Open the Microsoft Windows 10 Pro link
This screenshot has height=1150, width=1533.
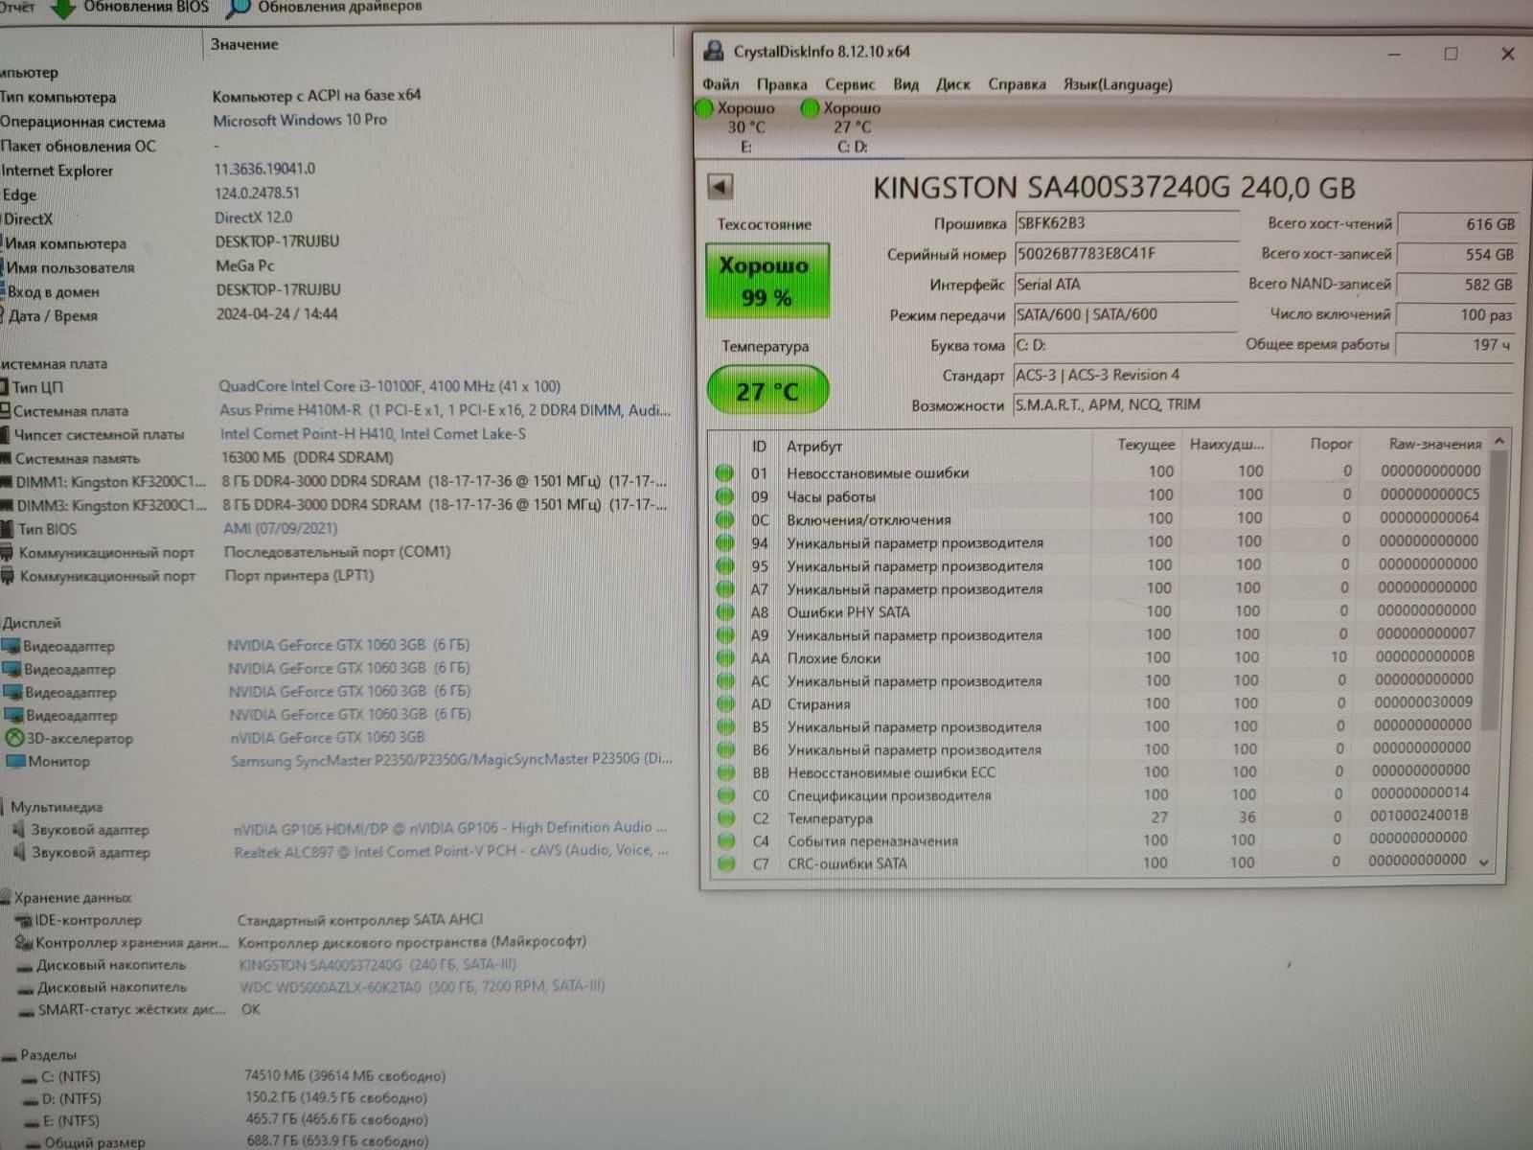(x=300, y=120)
